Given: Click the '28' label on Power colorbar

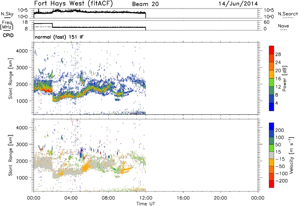Looking at the screenshot, I should [x=278, y=54].
